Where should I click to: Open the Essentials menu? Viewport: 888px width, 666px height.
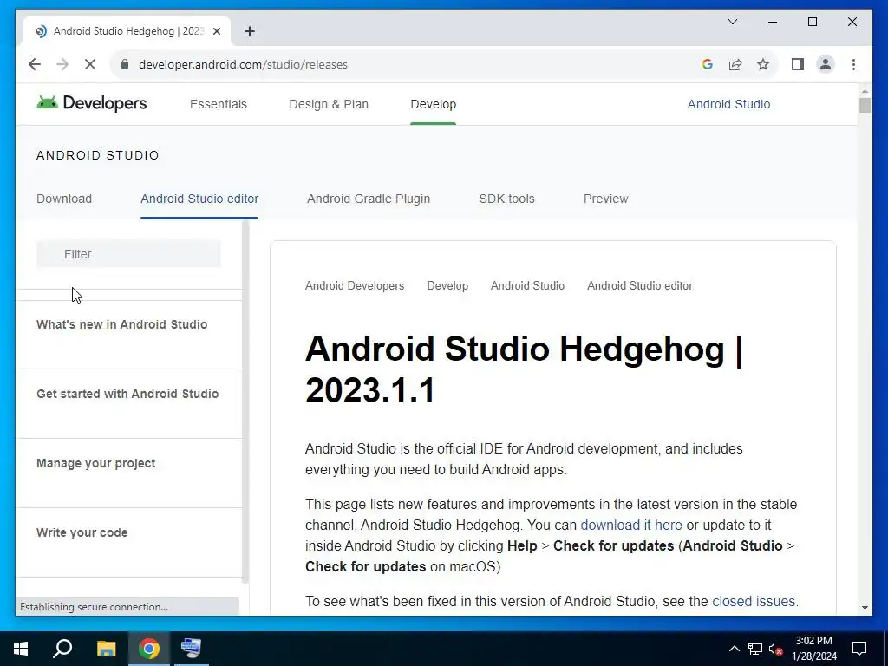pyautogui.click(x=219, y=104)
